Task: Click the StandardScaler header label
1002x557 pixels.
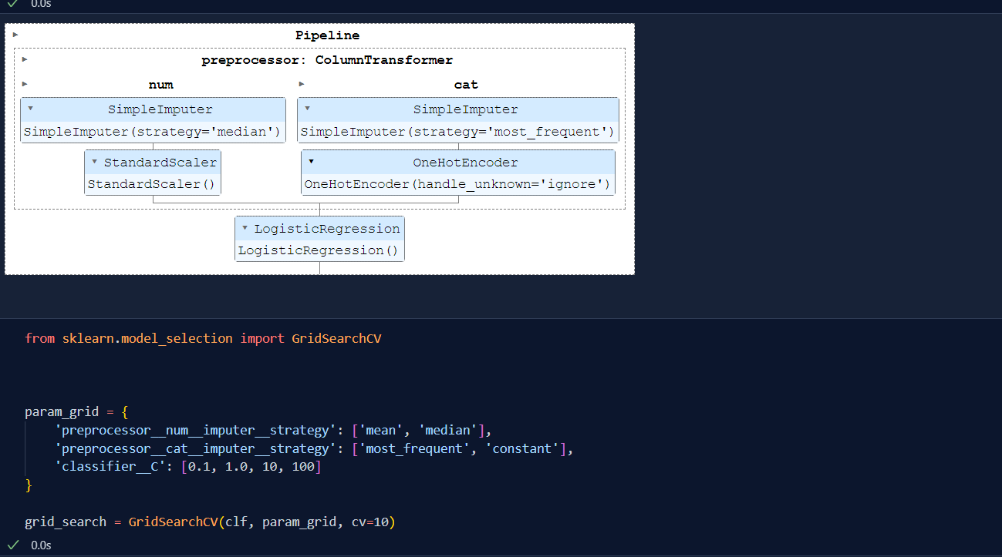Action: (x=160, y=163)
